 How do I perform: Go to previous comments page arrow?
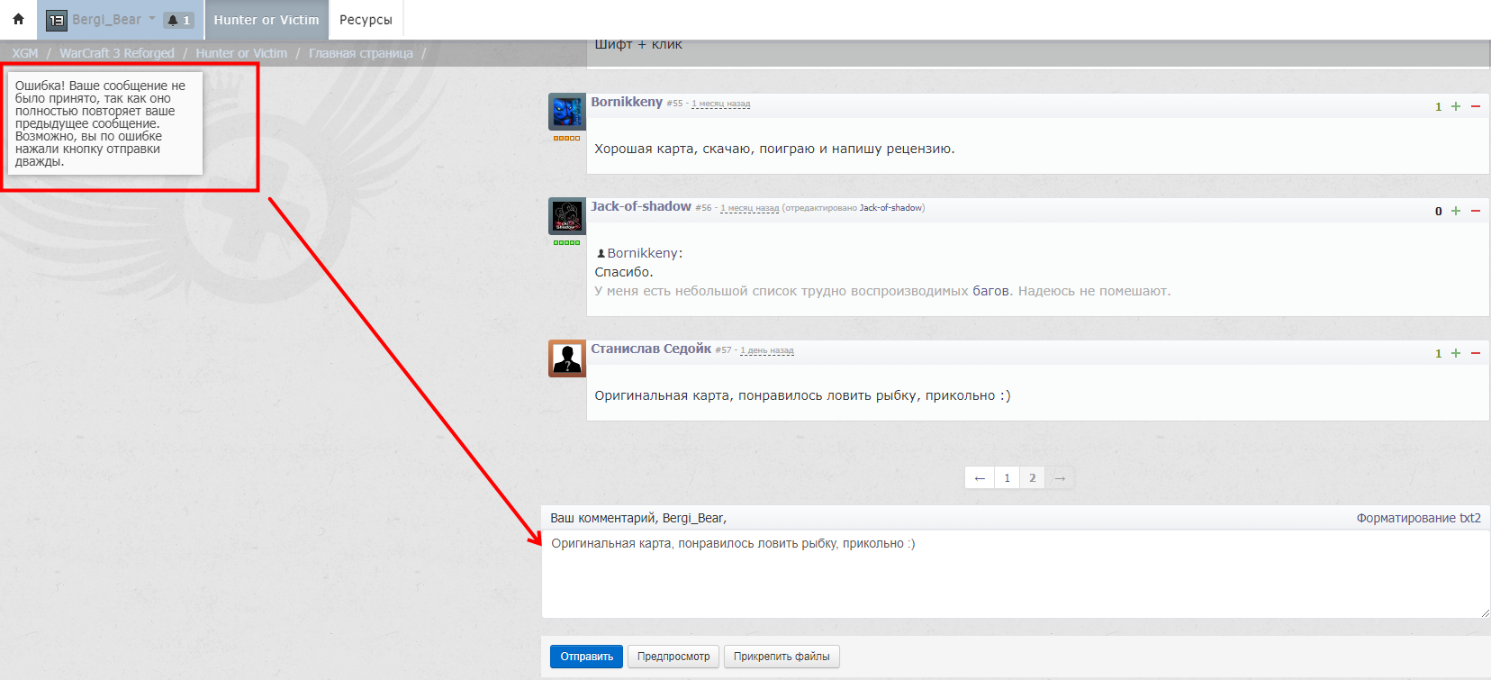coord(980,478)
